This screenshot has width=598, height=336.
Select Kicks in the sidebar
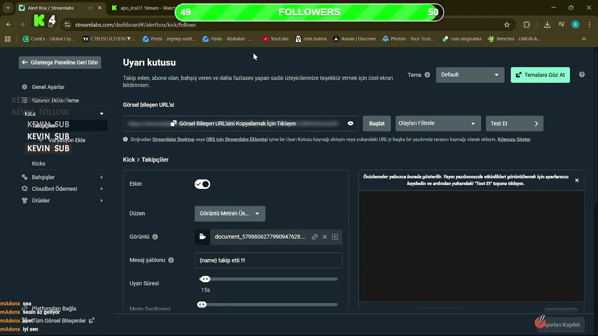(x=38, y=163)
